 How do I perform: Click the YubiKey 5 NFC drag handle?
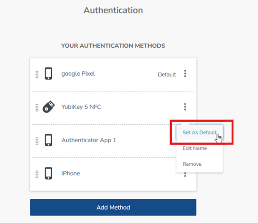tap(37, 107)
